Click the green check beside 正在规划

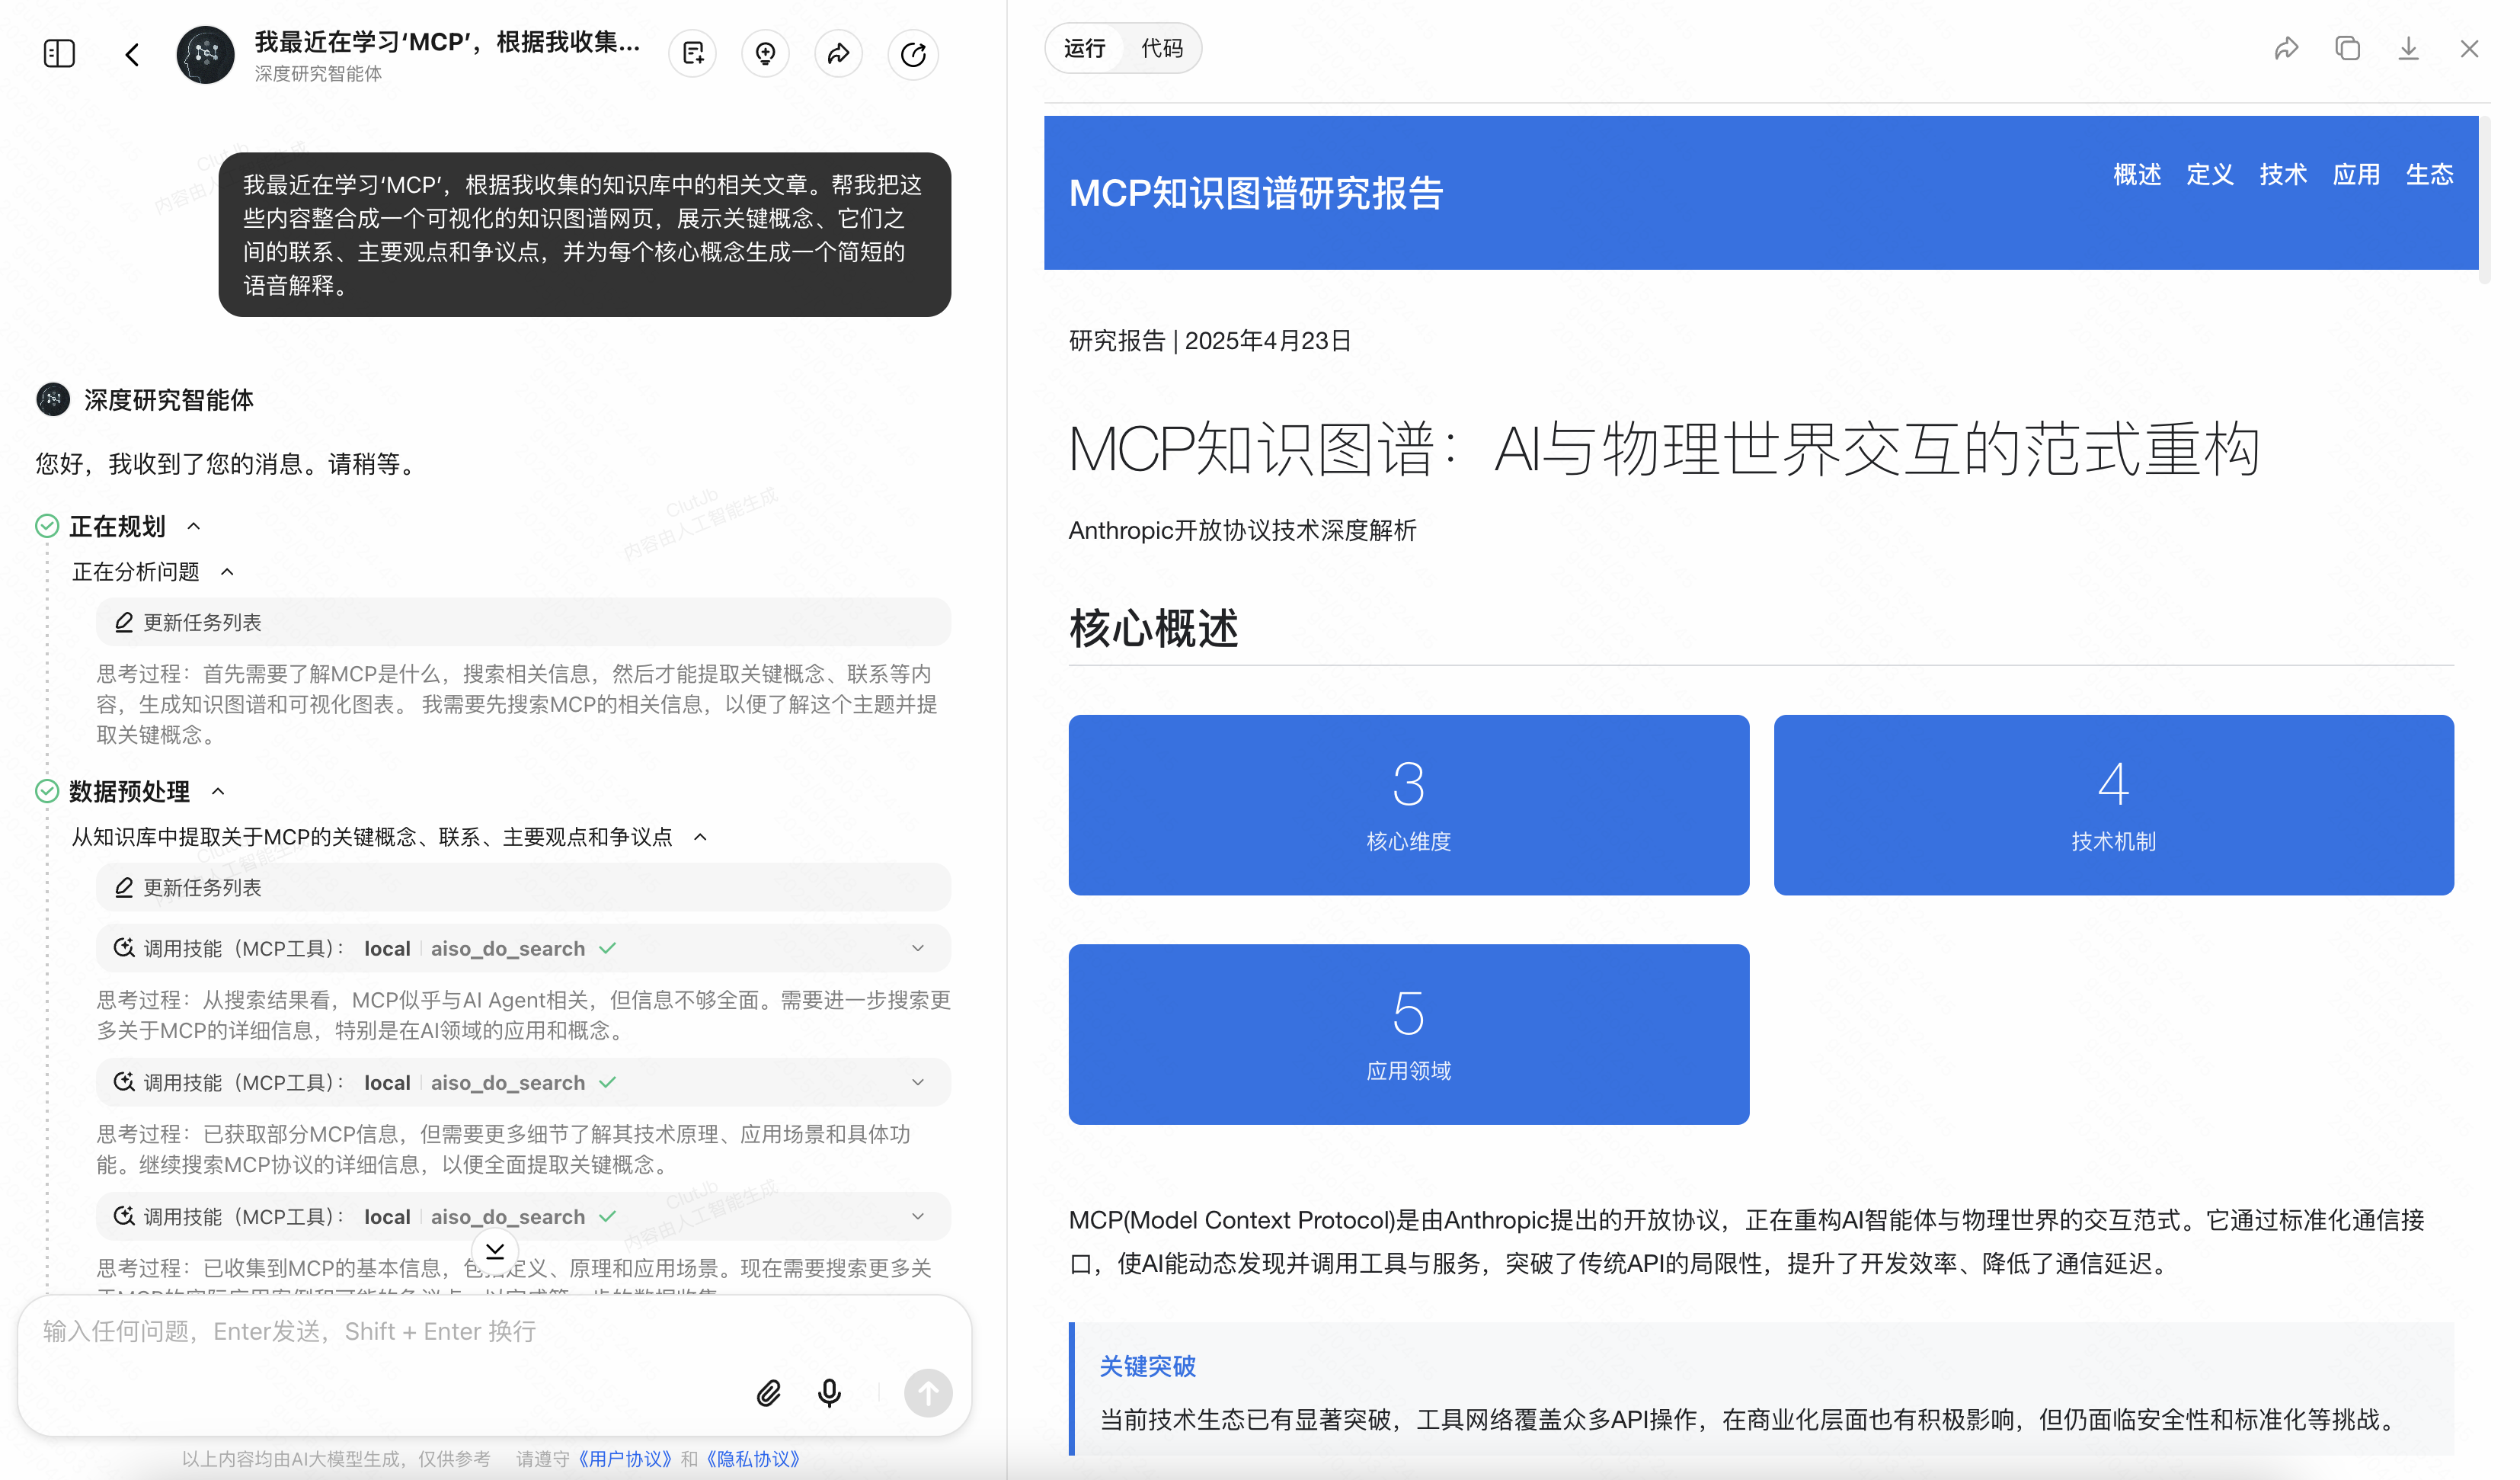pos(47,527)
